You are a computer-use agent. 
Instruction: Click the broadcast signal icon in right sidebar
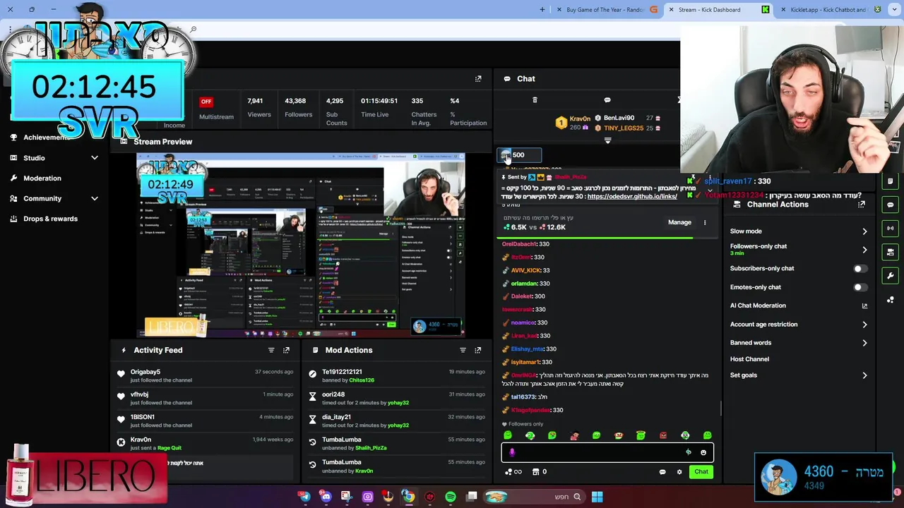click(x=891, y=229)
